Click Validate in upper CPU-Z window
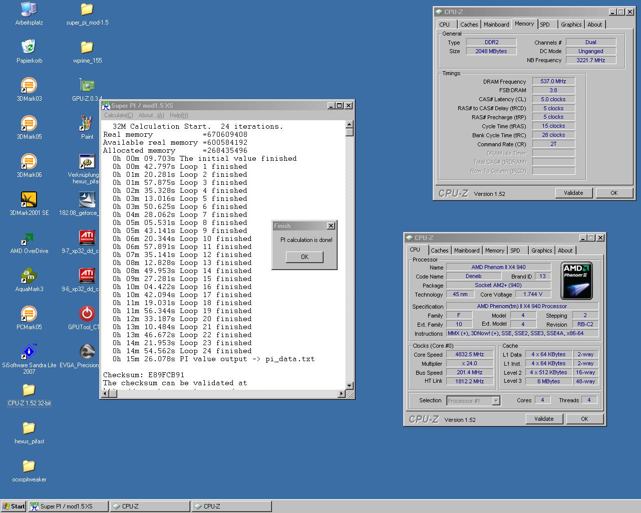Viewport: 641px width, 513px height. [x=573, y=193]
